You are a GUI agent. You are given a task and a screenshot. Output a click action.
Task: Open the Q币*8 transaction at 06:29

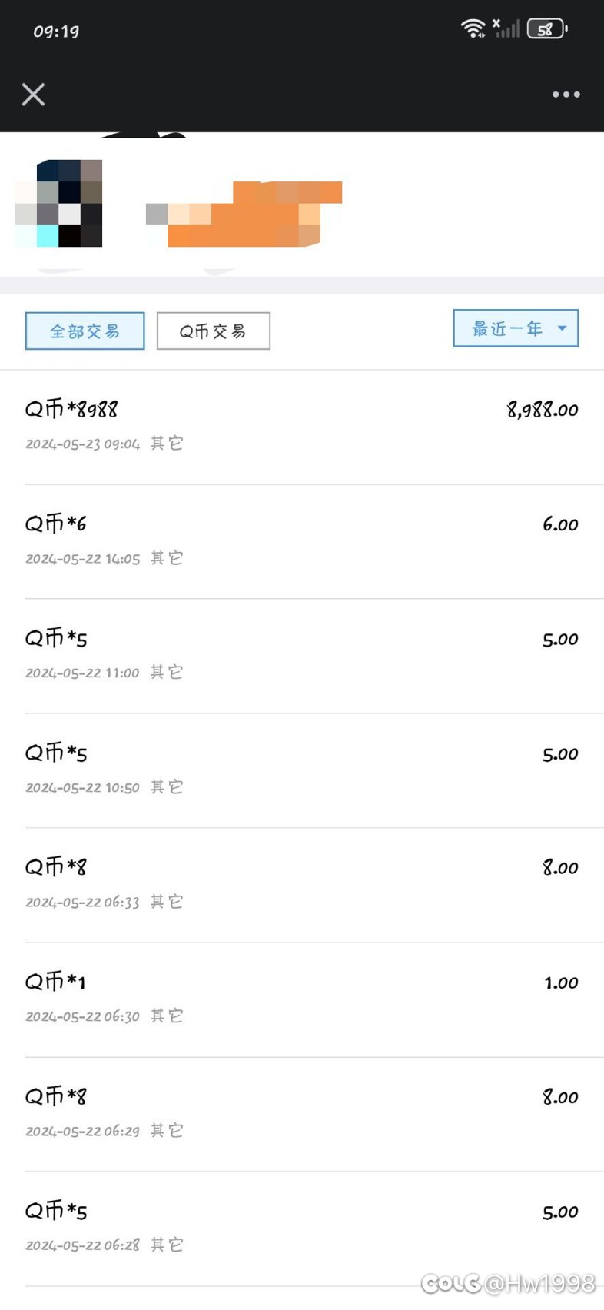coord(302,1115)
